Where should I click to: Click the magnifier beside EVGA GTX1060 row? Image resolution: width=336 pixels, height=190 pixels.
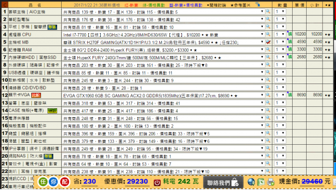click(x=268, y=95)
